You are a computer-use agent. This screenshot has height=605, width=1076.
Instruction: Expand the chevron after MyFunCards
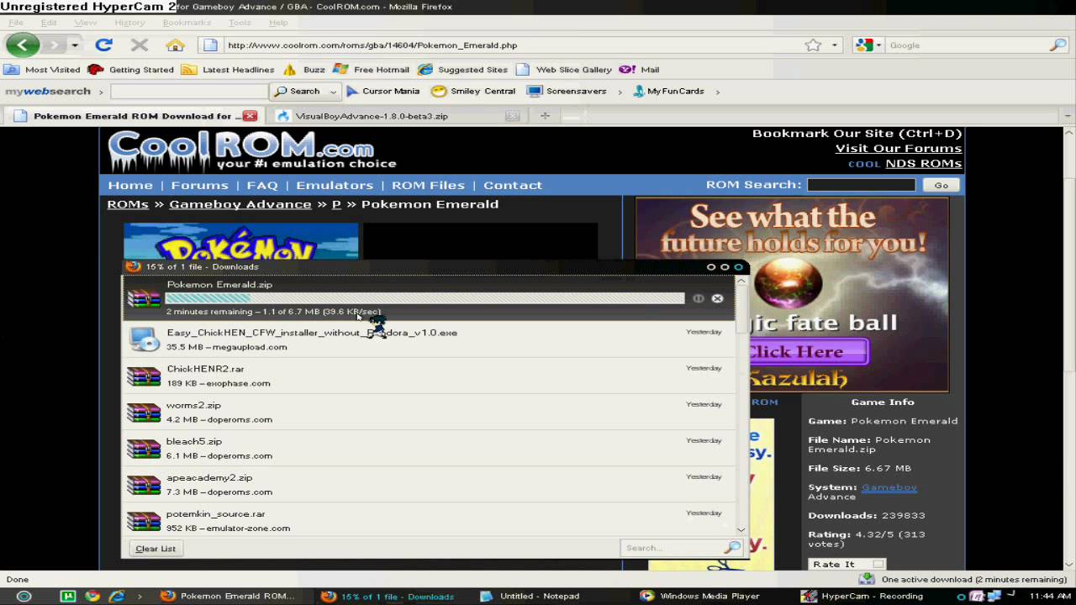click(717, 91)
